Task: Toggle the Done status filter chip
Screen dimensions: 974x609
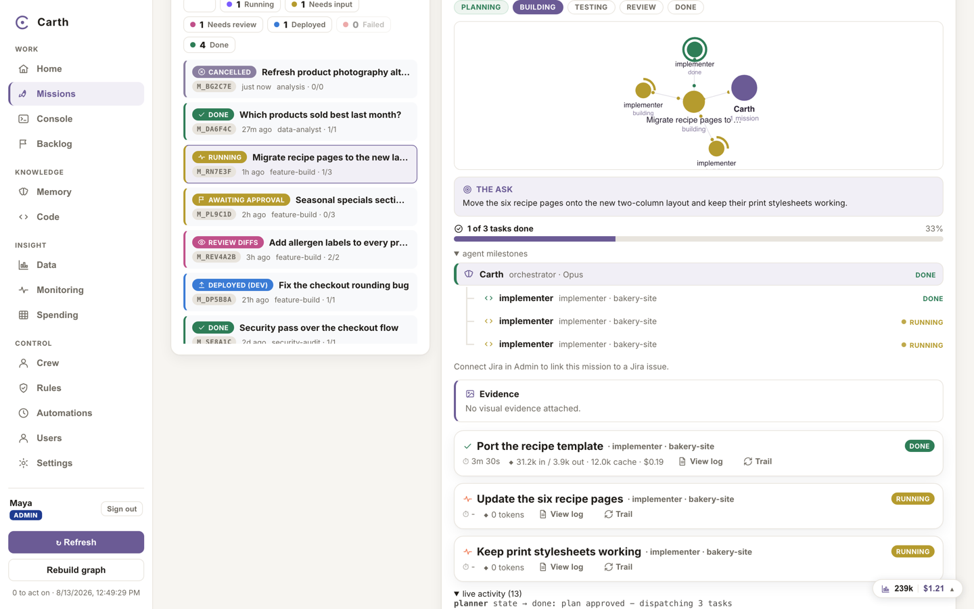Action: point(210,45)
